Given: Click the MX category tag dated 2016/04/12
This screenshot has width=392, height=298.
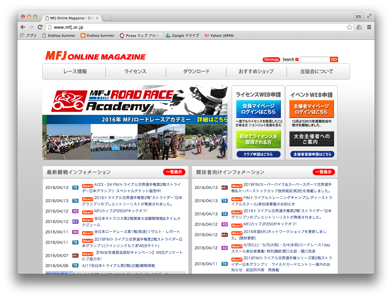Looking at the screenshot, I should tap(75, 221).
